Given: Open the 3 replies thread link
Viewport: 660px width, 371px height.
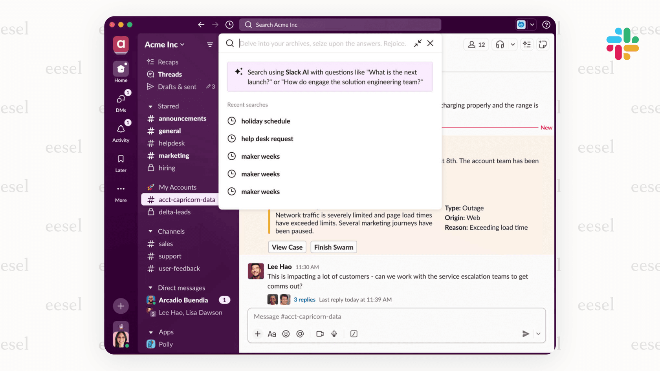Looking at the screenshot, I should pos(304,300).
